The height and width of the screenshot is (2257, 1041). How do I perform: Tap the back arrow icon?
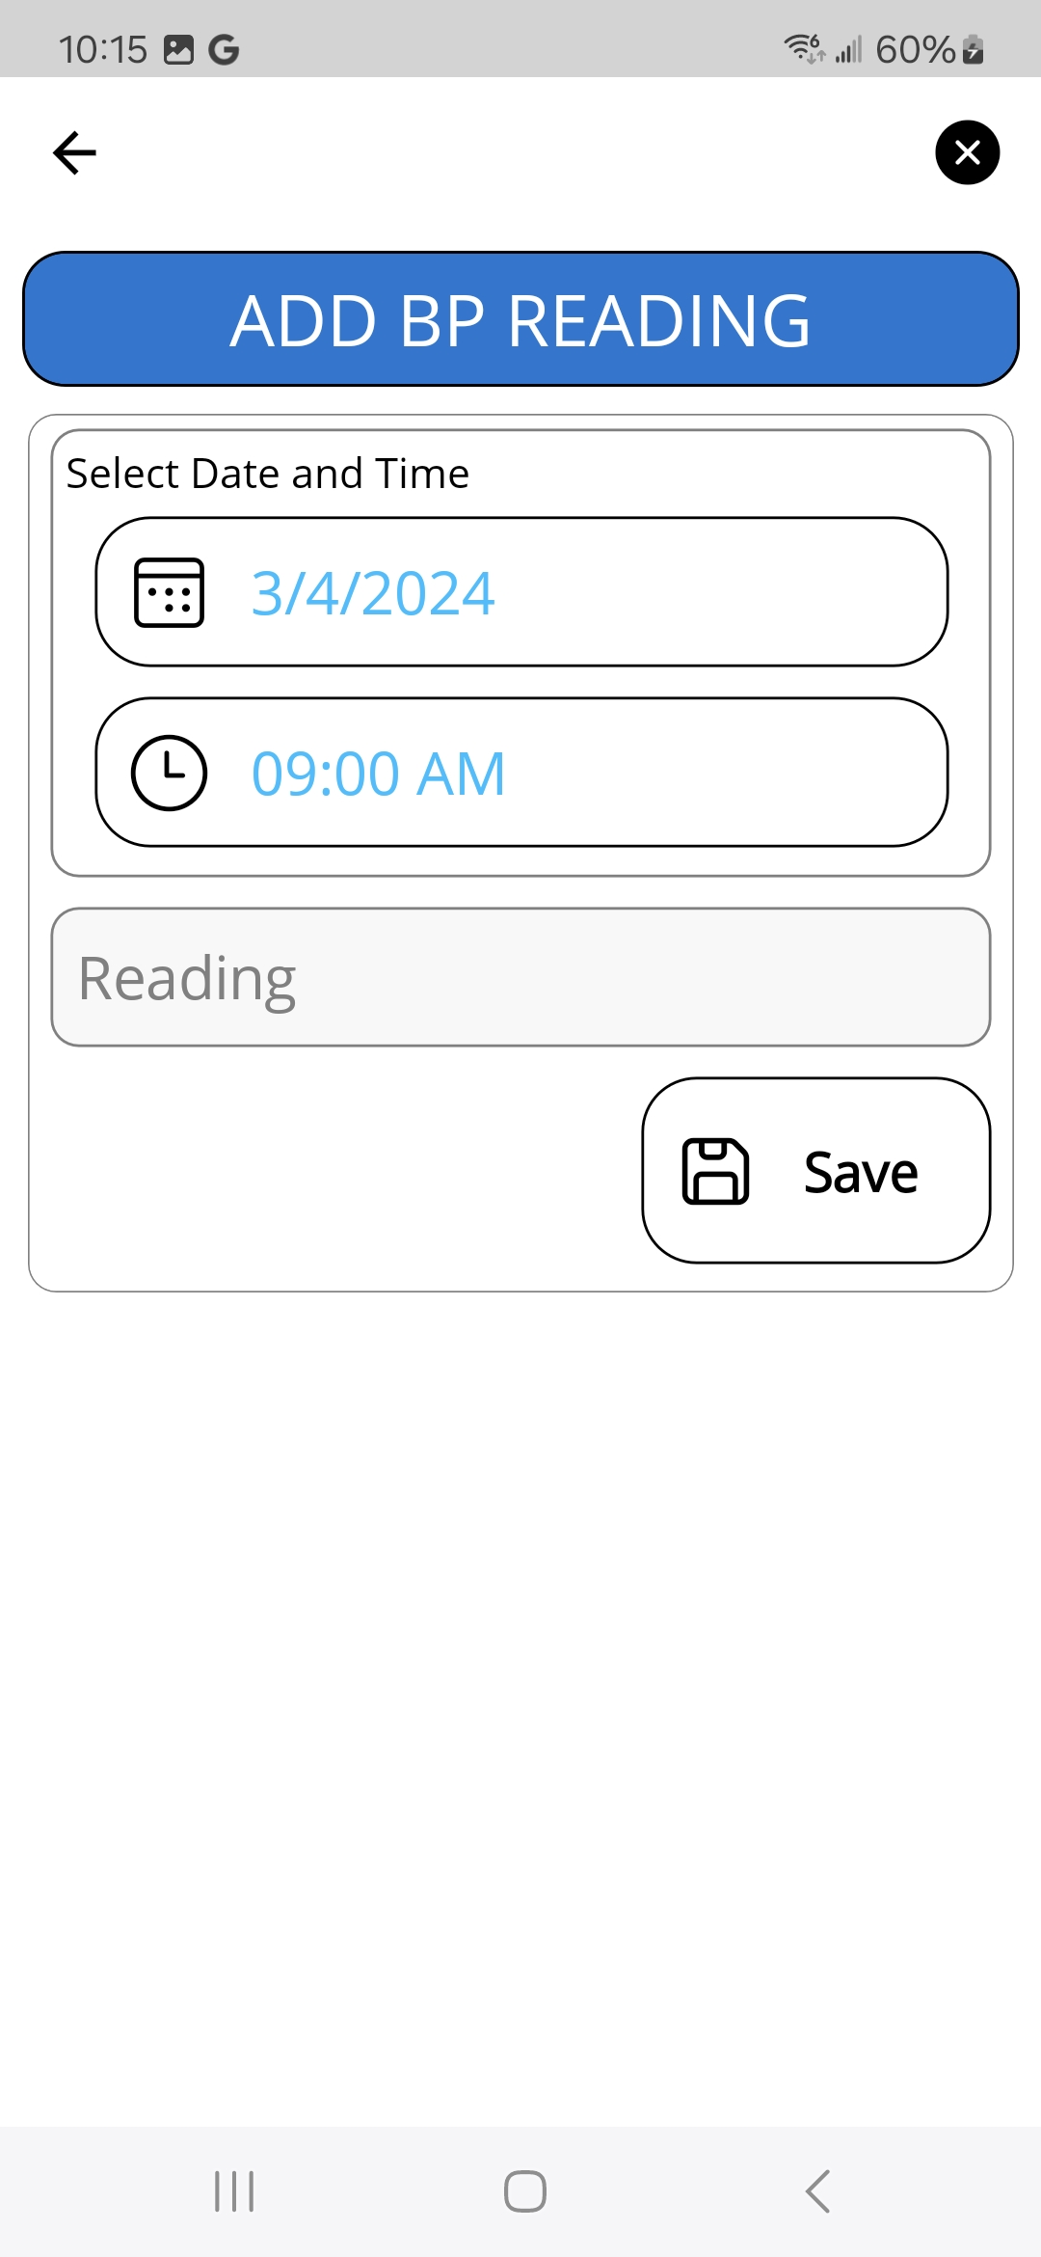[74, 152]
